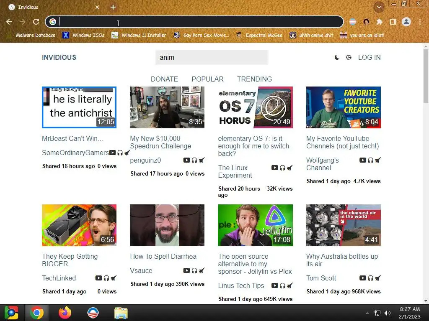Viewport: 429px width, 321px height.
Task: Visit the TechLinked channel
Action: point(59,278)
